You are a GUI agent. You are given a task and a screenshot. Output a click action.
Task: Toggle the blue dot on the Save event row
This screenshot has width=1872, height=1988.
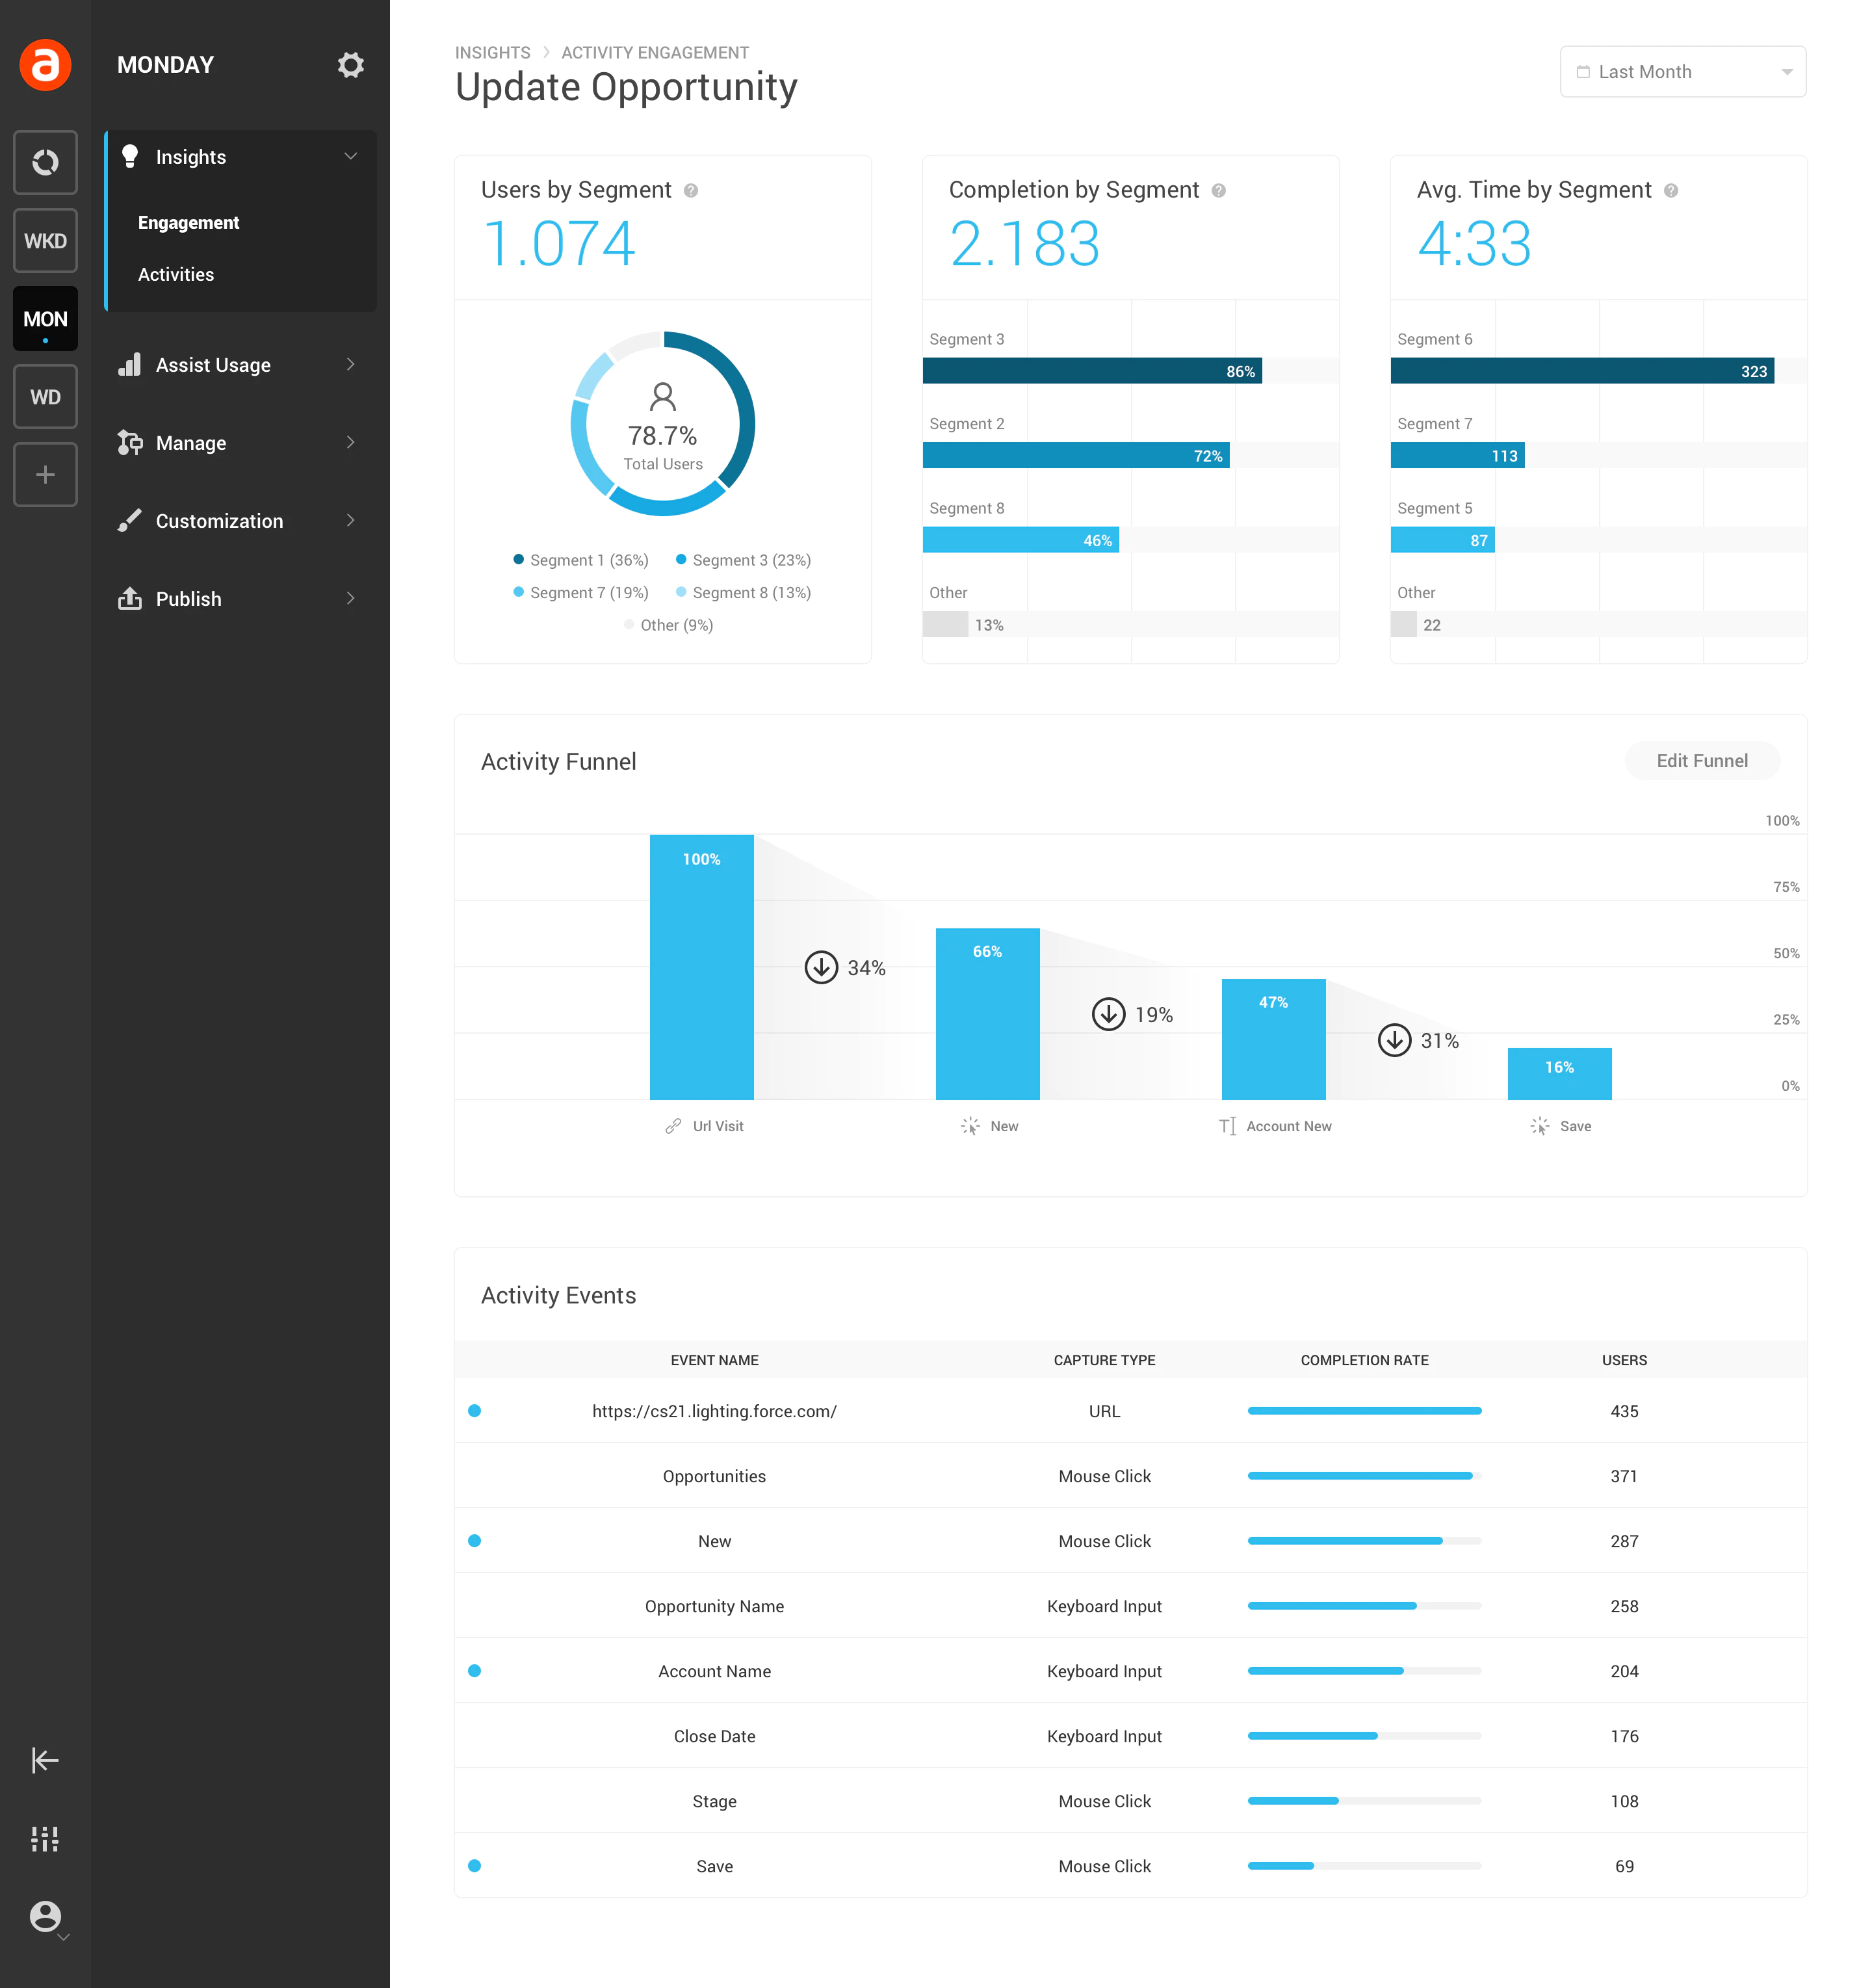tap(475, 1866)
